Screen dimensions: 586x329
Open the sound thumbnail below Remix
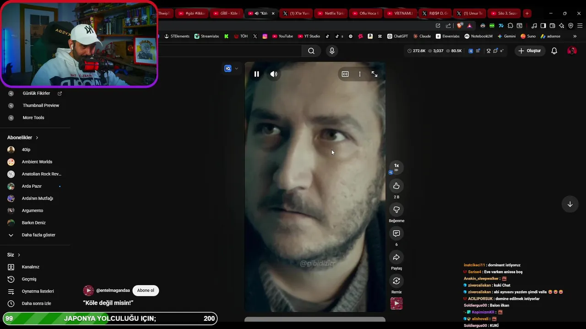point(396,303)
